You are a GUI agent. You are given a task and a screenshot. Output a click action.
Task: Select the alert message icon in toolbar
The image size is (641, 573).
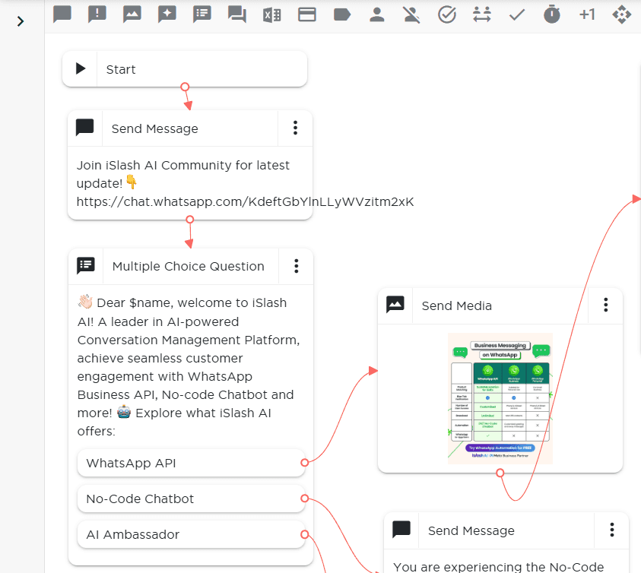coord(97,14)
